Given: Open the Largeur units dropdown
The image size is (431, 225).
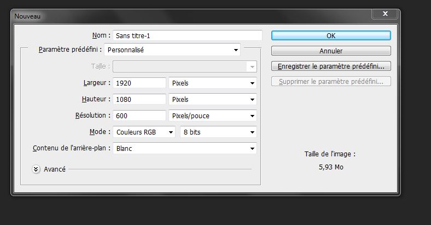Looking at the screenshot, I should tap(212, 83).
